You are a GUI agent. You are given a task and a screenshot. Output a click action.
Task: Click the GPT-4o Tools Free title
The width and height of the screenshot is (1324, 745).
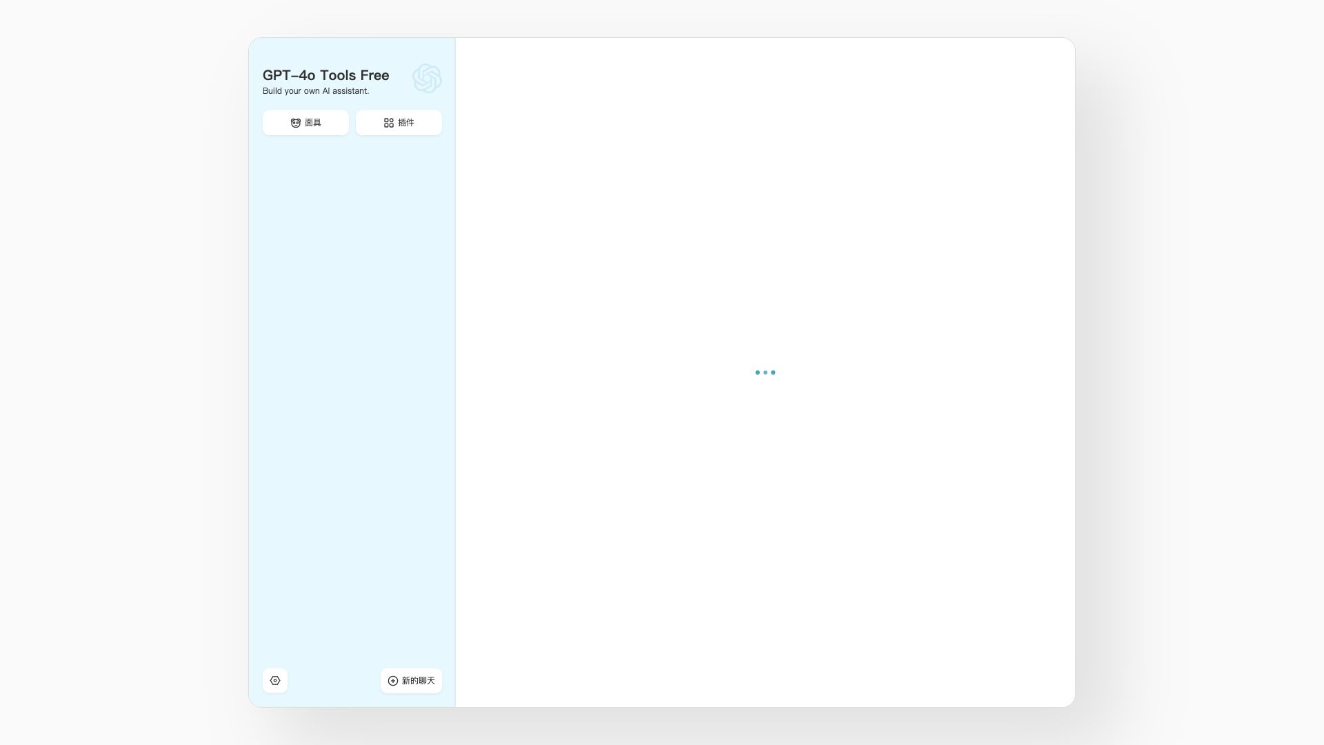click(x=325, y=75)
